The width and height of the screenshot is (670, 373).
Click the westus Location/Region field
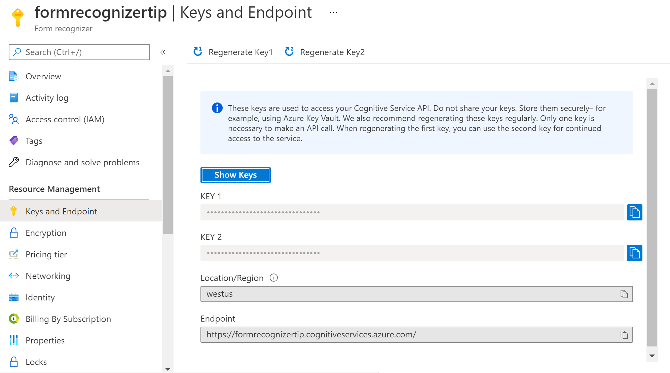click(x=416, y=294)
